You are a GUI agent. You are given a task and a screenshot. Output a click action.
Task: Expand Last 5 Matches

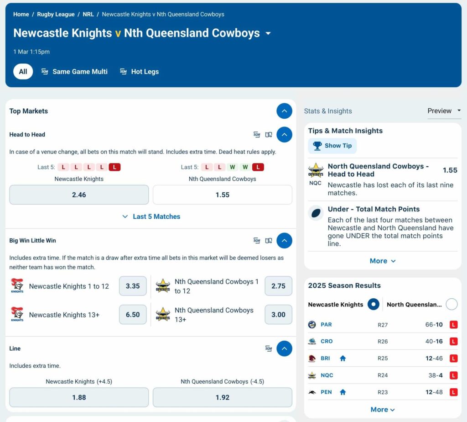click(x=150, y=216)
